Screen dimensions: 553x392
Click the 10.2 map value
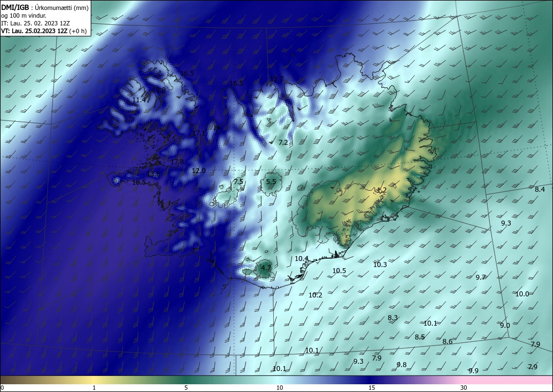pos(315,295)
